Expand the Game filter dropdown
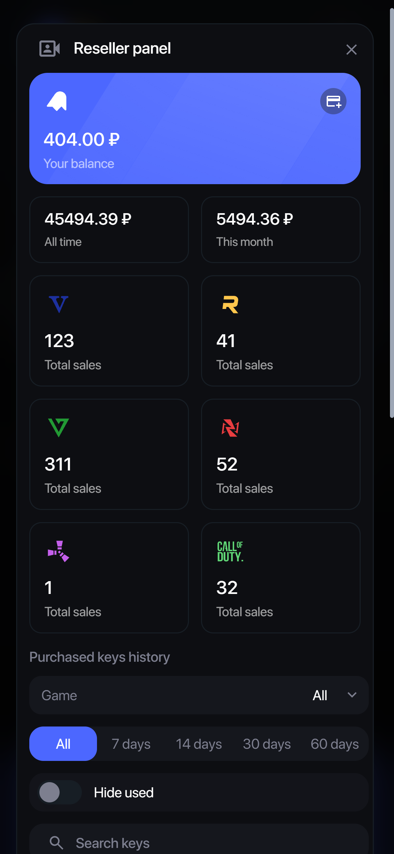The width and height of the screenshot is (394, 854). pyautogui.click(x=199, y=695)
